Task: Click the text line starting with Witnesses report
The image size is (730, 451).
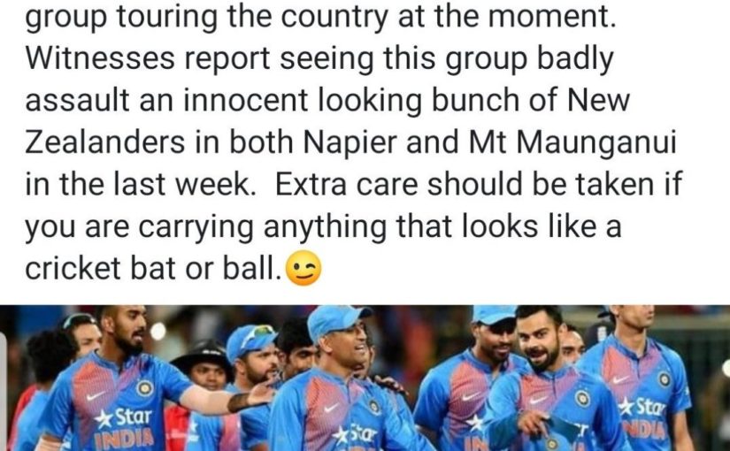Action: click(x=319, y=58)
